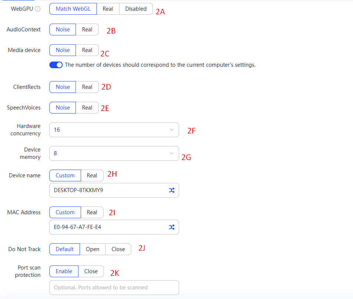Set WebGPU to Disabled
353x299 pixels.
pyautogui.click(x=136, y=9)
